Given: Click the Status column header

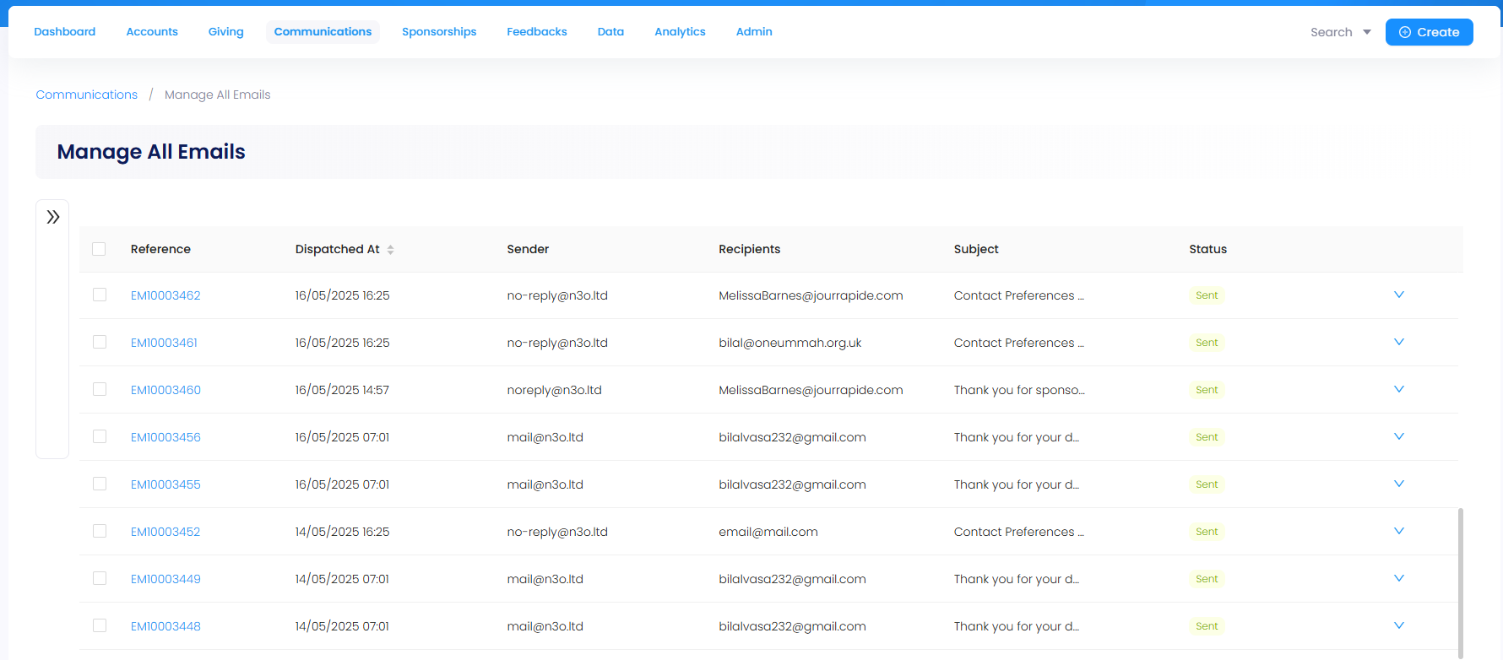Looking at the screenshot, I should (x=1207, y=249).
